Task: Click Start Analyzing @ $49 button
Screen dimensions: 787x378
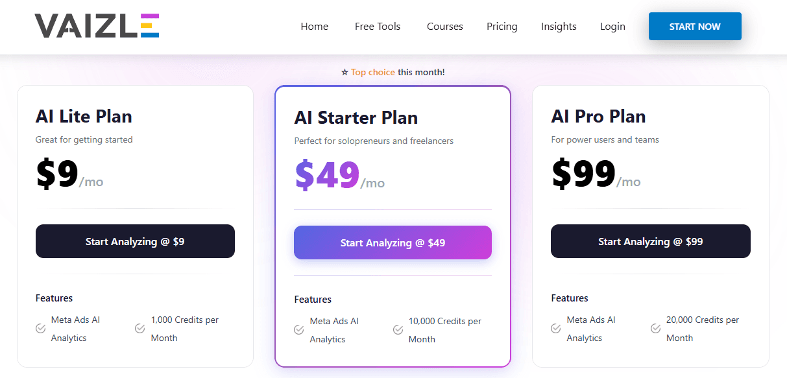Action: coord(393,242)
